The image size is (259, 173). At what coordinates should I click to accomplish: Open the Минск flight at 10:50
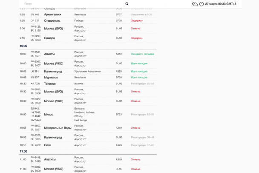click(x=49, y=114)
